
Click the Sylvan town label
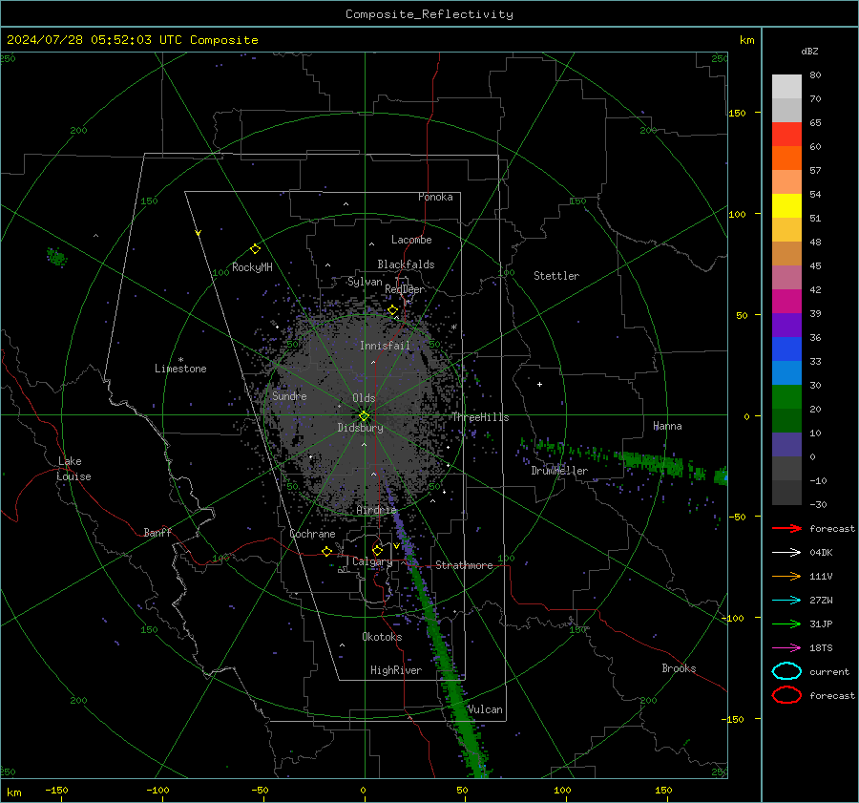coord(365,282)
